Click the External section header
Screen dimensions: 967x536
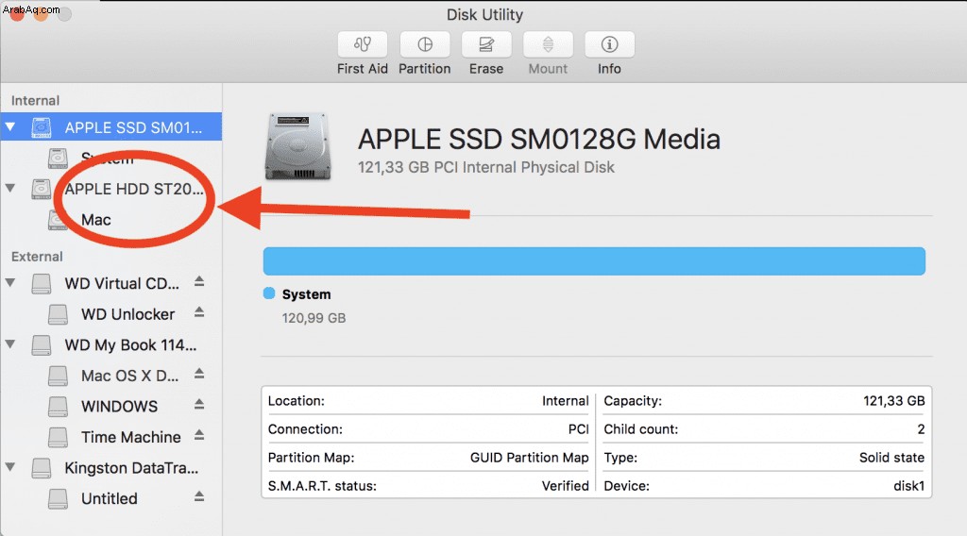[x=37, y=257]
